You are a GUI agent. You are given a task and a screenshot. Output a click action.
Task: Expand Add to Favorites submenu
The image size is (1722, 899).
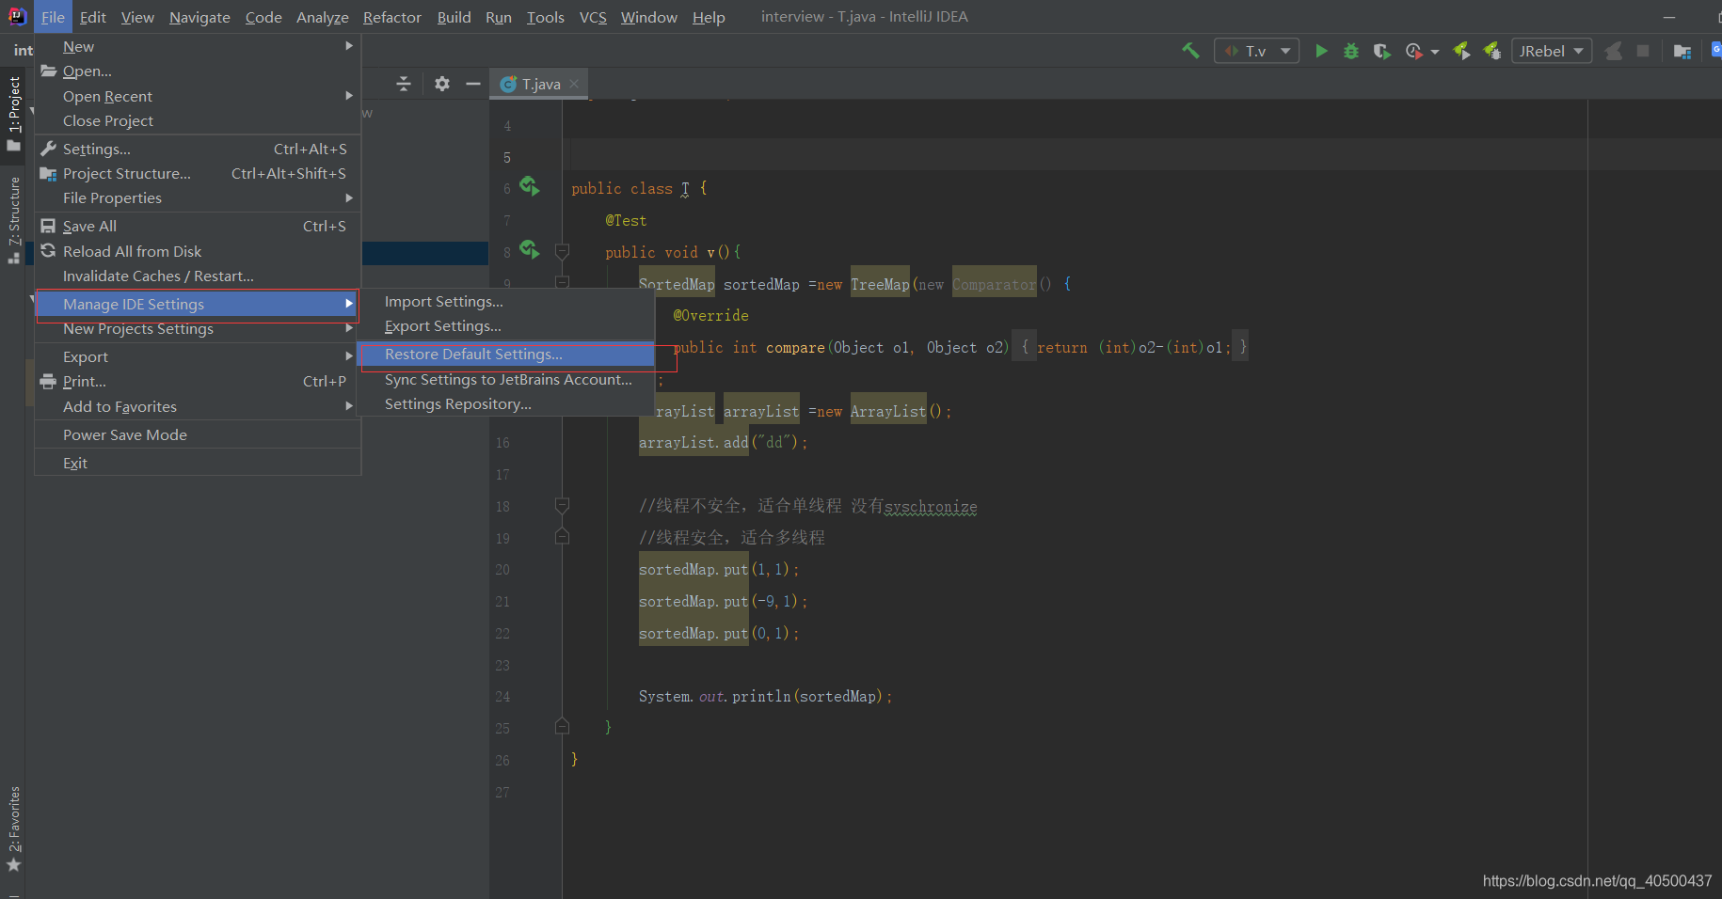[198, 406]
